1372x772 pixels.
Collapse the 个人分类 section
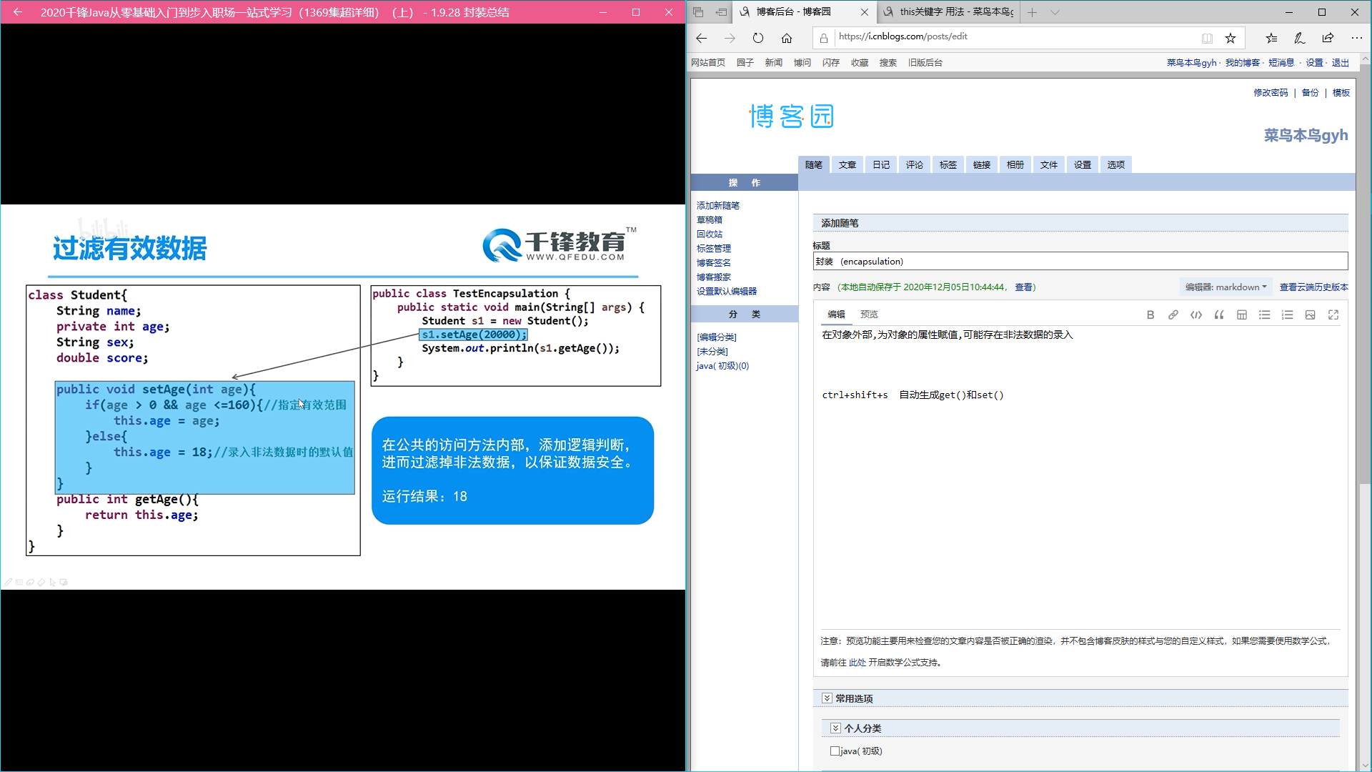(835, 728)
